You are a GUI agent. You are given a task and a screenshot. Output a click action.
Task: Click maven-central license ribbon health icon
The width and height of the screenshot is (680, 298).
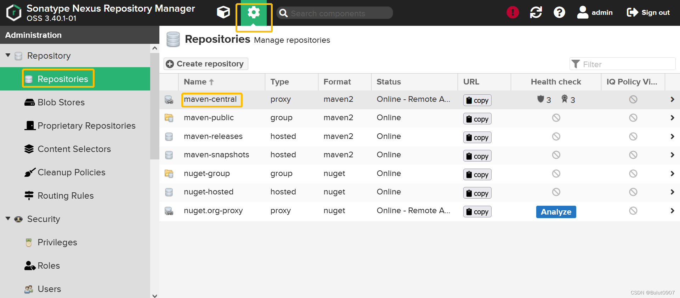point(565,99)
